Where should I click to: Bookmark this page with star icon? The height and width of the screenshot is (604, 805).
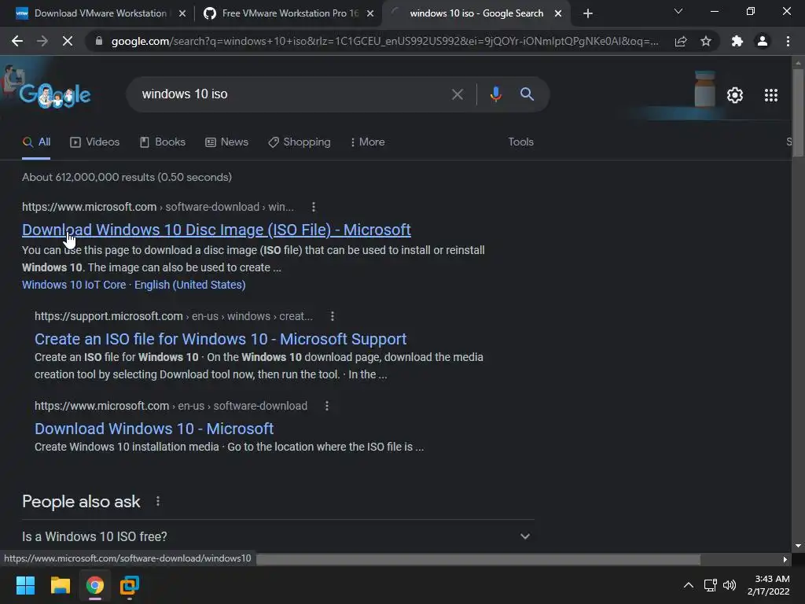[x=706, y=41]
